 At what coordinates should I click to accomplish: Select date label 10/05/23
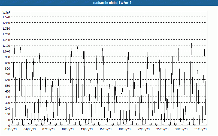pyautogui.click(x=68, y=129)
